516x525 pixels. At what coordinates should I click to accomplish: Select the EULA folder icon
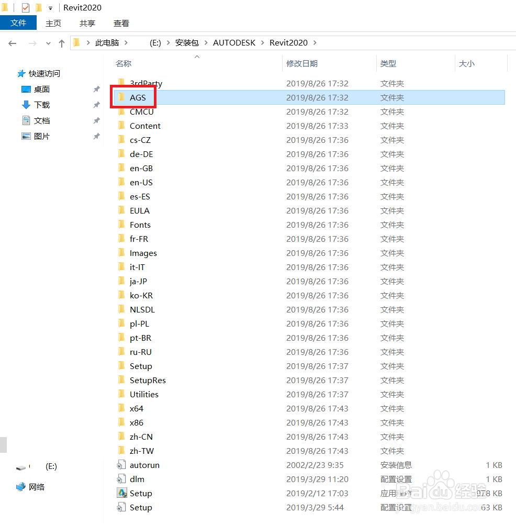pyautogui.click(x=121, y=210)
